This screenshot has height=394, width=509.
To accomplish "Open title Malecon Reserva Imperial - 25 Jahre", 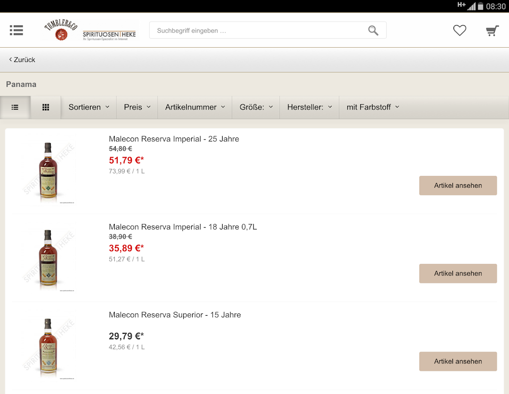I will [x=173, y=139].
